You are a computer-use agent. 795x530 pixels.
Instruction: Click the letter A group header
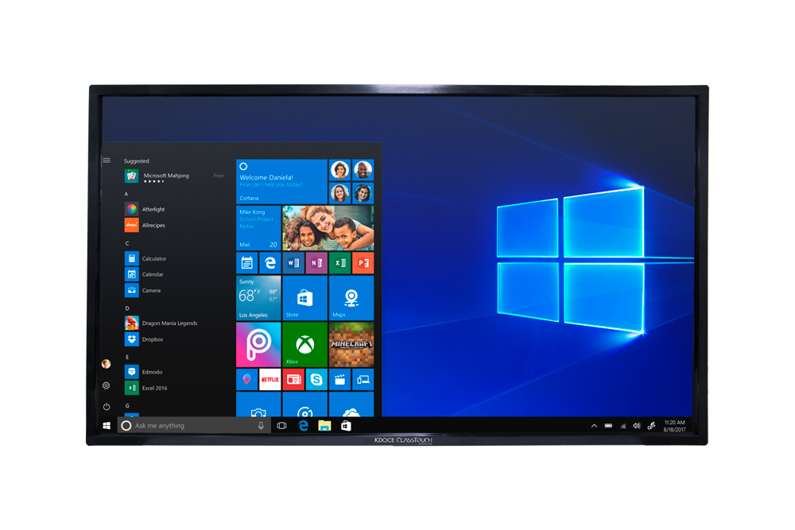point(126,194)
